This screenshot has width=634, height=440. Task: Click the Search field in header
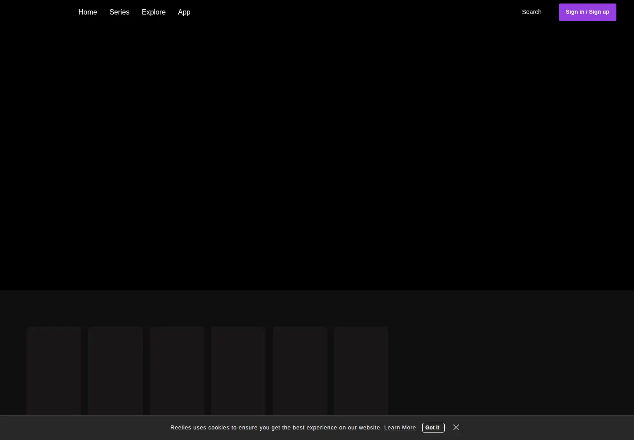[531, 12]
